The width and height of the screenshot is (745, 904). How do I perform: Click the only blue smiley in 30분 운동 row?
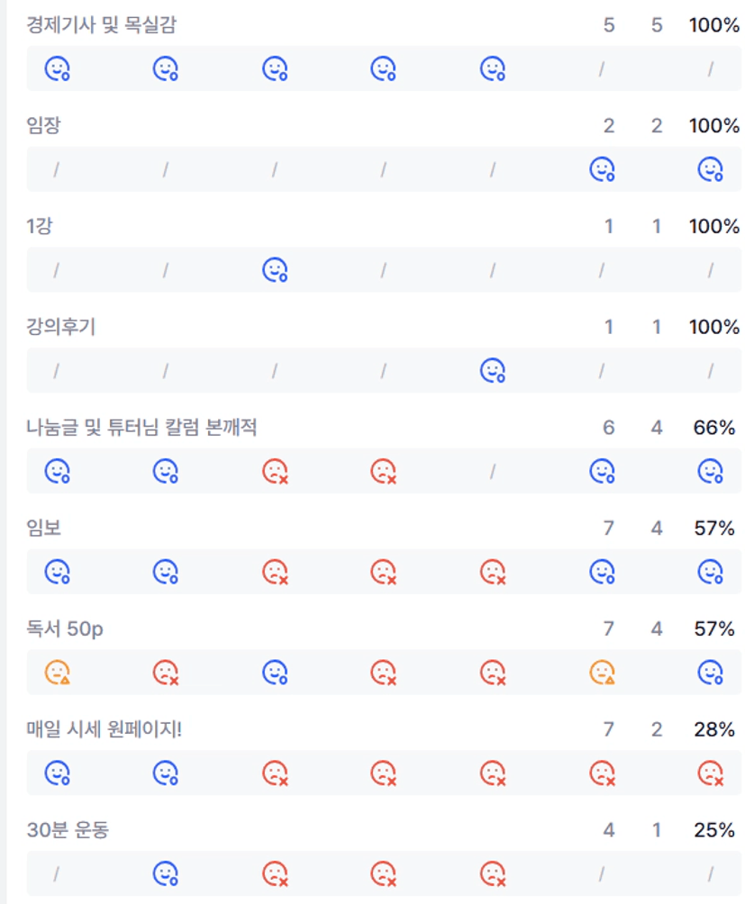165,872
